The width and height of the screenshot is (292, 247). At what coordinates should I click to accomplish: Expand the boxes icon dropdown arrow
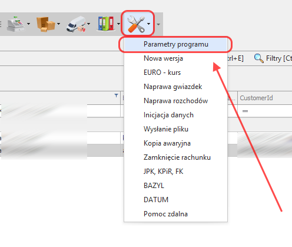(58, 24)
